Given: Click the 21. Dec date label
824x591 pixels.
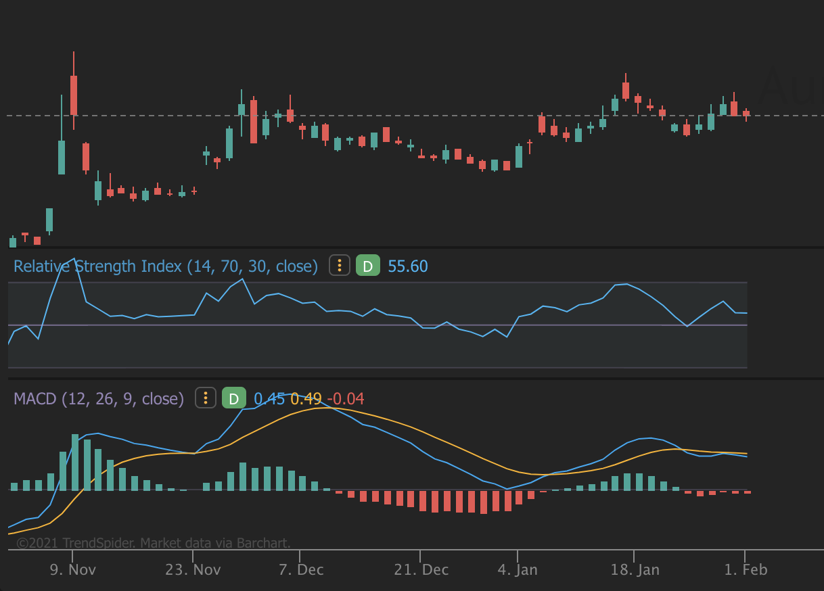Looking at the screenshot, I should 421,569.
